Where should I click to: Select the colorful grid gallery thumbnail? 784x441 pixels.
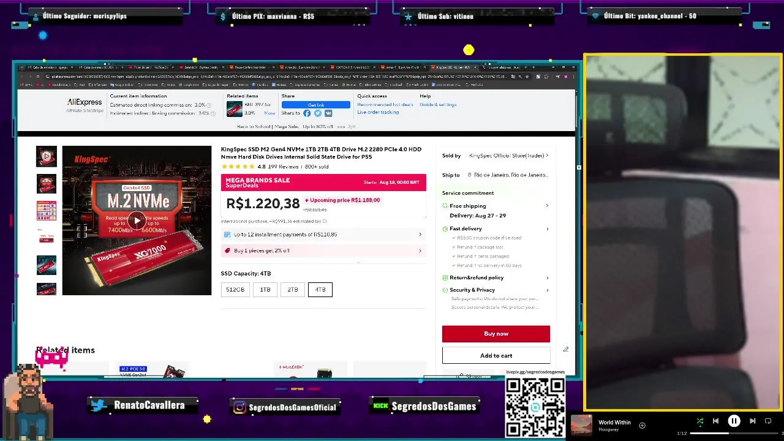[47, 211]
